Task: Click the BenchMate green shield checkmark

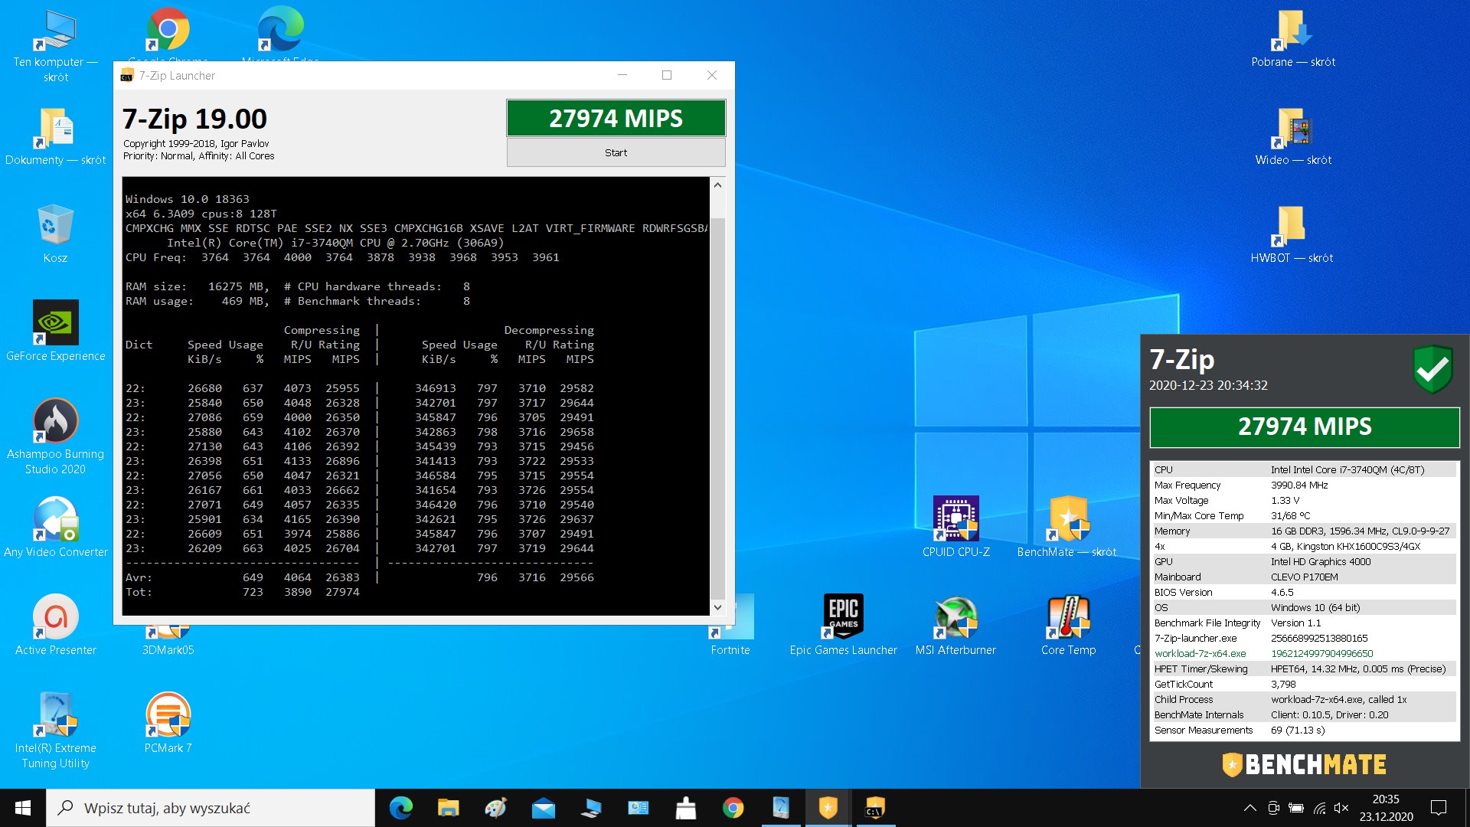Action: coord(1432,370)
